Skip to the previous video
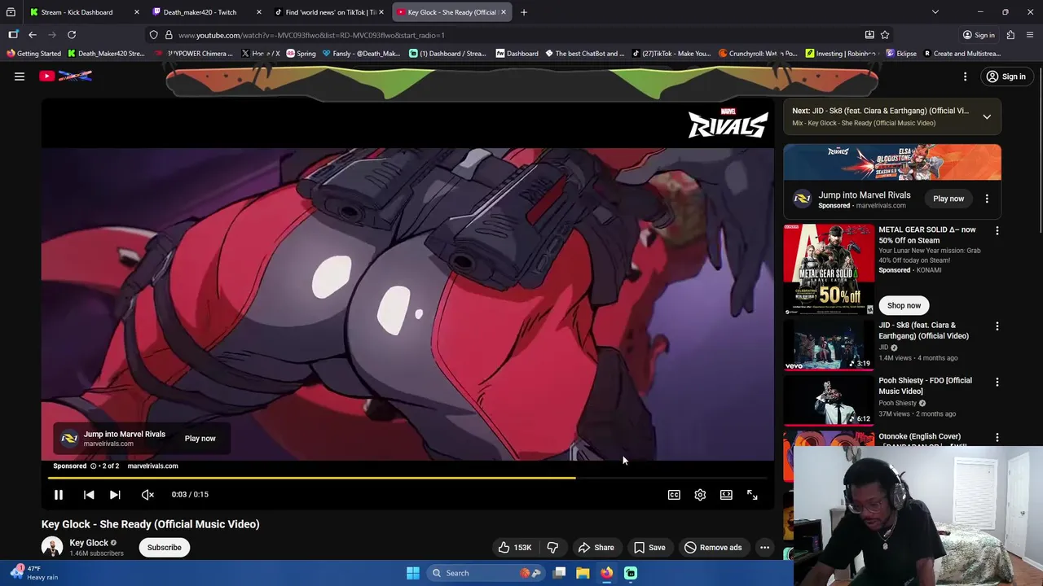This screenshot has height=586, width=1043. pos(89,494)
